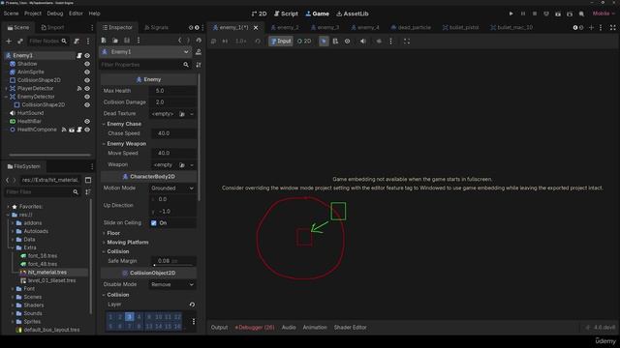Switch to the Import dock tab
The width and height of the screenshot is (620, 348).
(52, 28)
